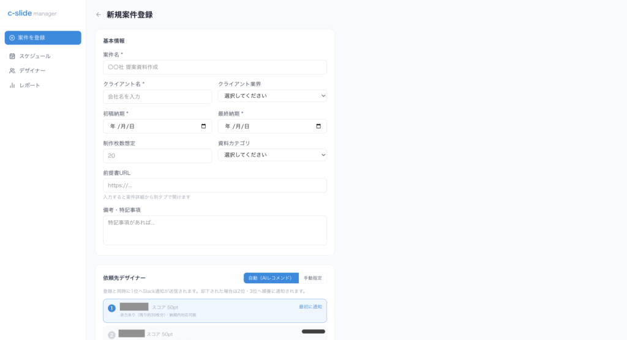Viewport: 627px width, 340px height.
Task: Focus the 前提書URL input field
Action: tap(215, 185)
